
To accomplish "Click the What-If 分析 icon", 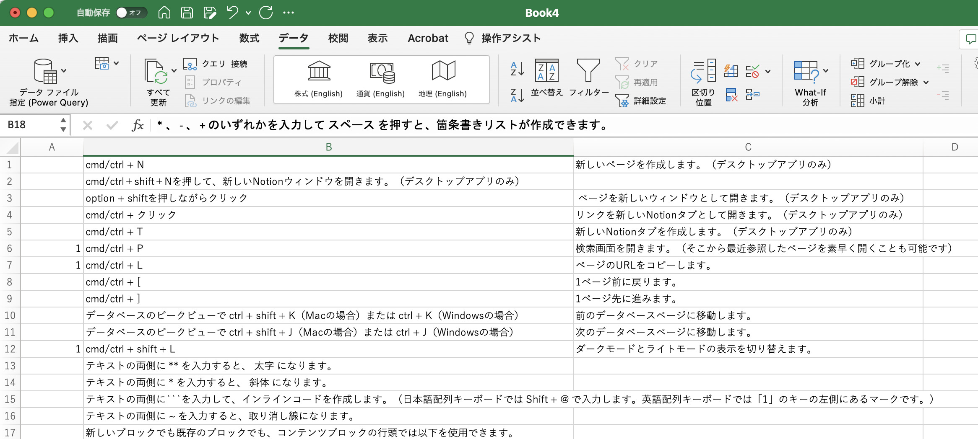I will coord(806,71).
